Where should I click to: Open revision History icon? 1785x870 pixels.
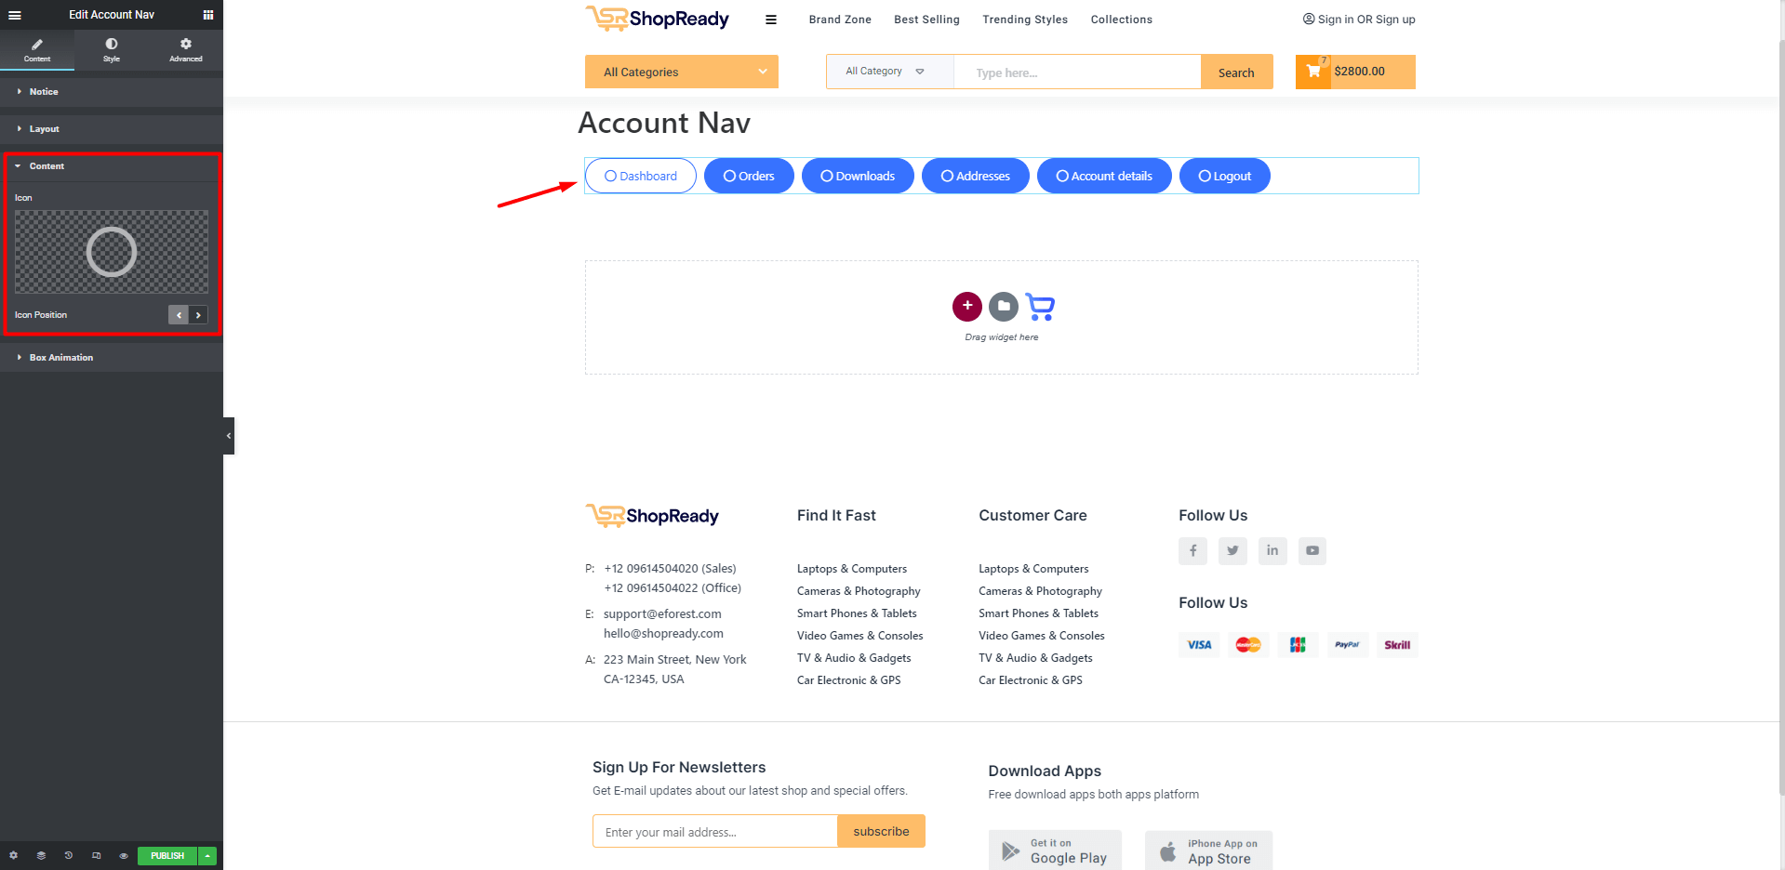tap(69, 855)
